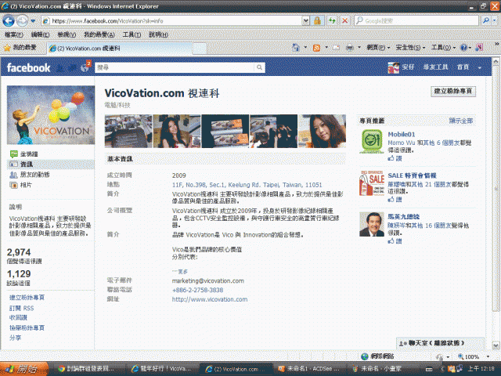Screen dimensions: 501x376
Task: Click the RSS feeds icon
Action: click(316, 48)
